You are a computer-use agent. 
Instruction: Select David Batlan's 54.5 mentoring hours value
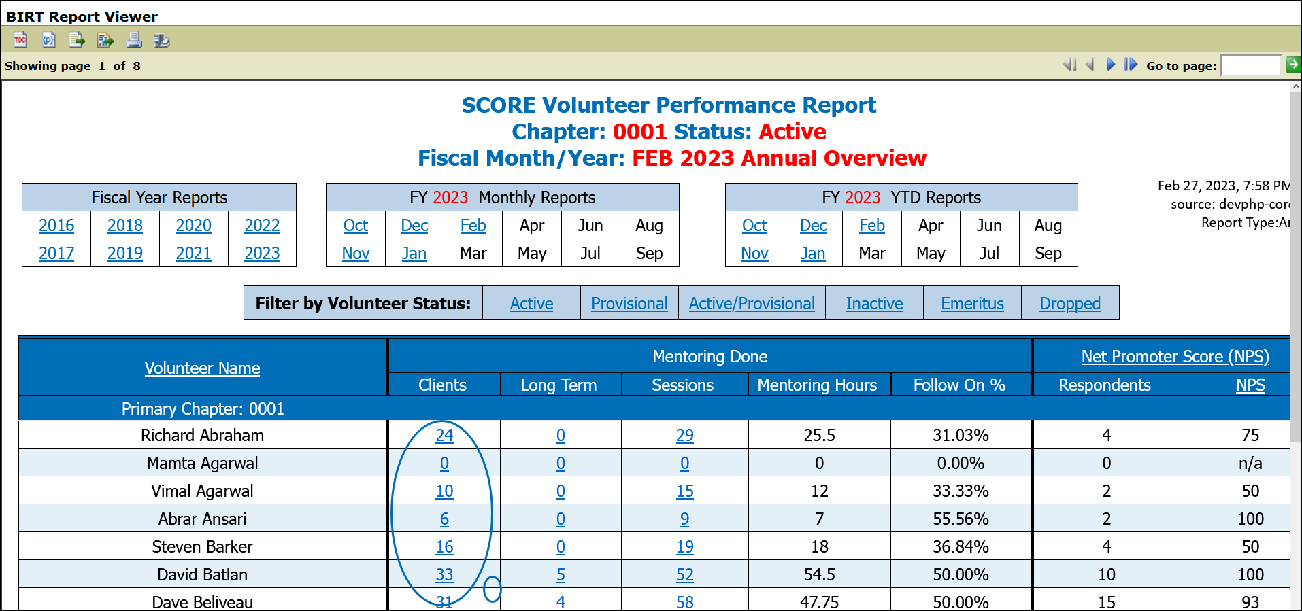pos(820,574)
